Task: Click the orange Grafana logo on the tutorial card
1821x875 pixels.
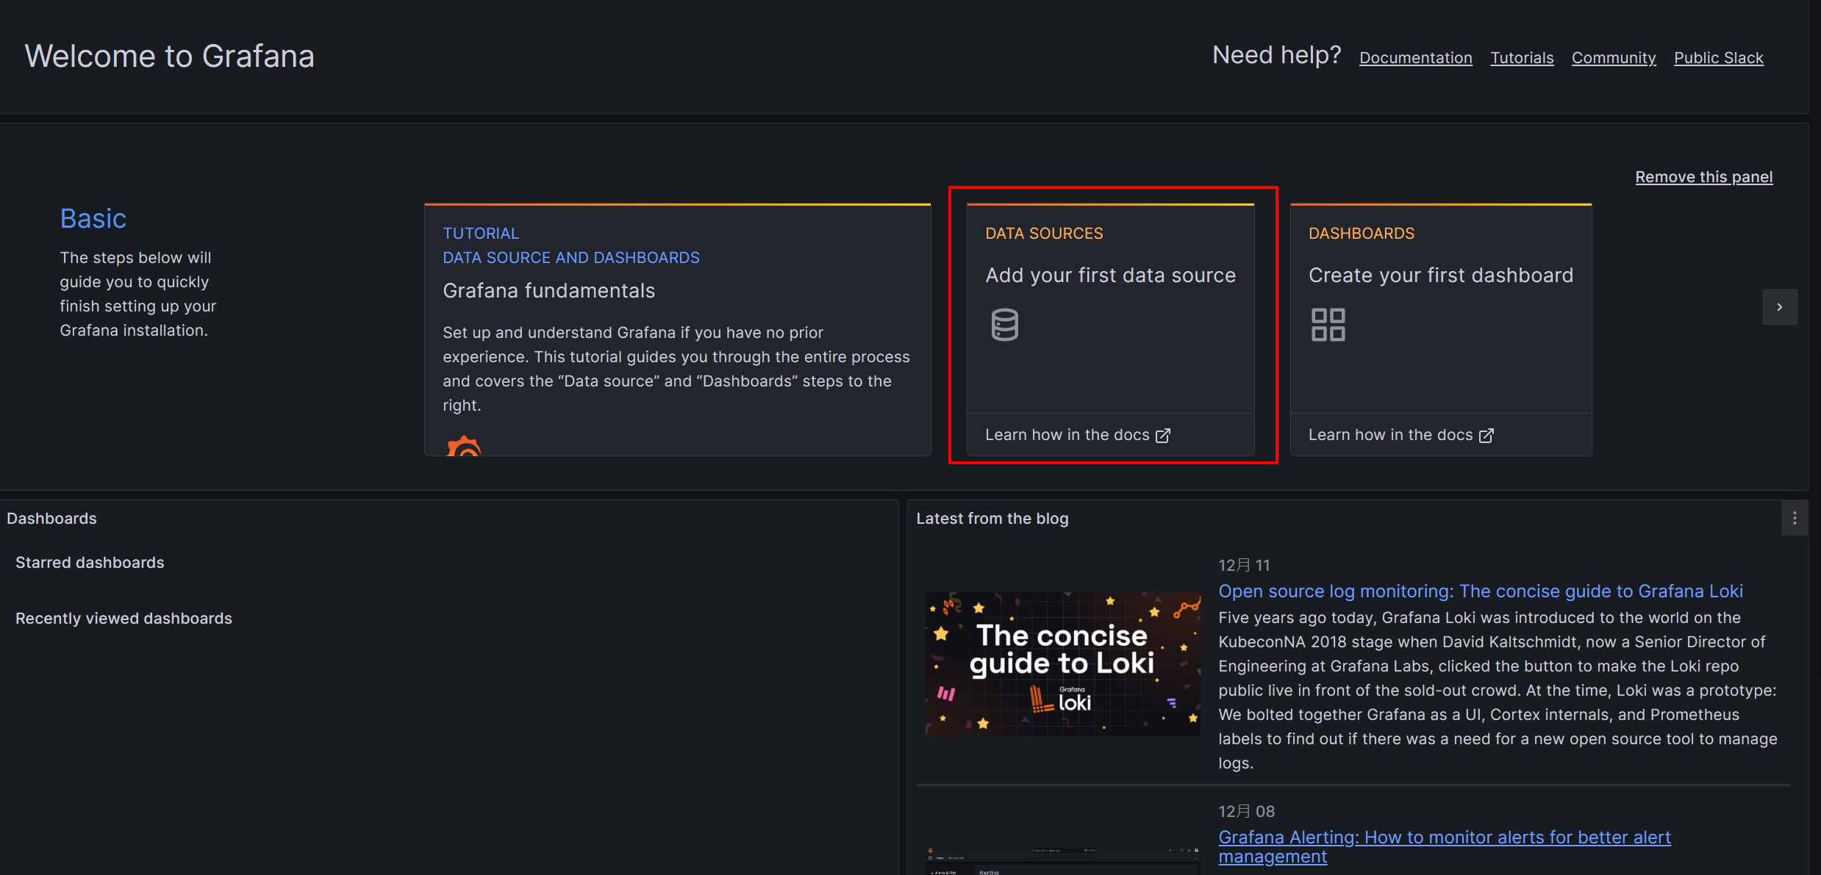Action: (x=463, y=447)
